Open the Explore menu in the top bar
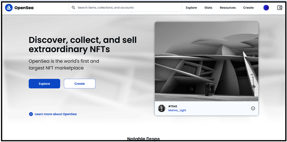 coord(191,8)
